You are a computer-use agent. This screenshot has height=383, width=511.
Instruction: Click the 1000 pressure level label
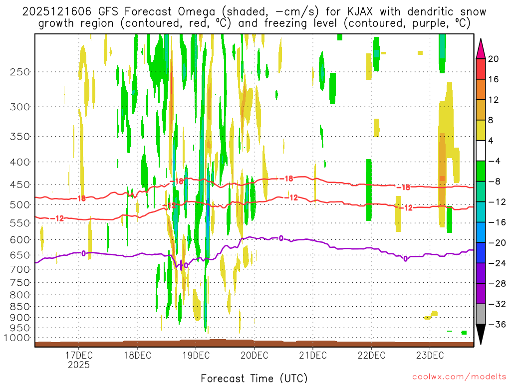point(17,338)
